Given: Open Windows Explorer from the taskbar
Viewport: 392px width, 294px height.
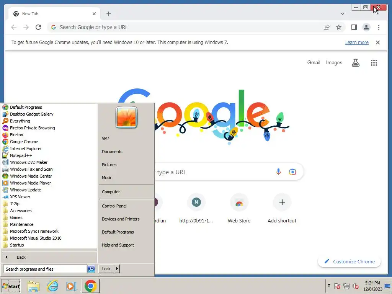Looking at the screenshot, I should tap(33, 286).
